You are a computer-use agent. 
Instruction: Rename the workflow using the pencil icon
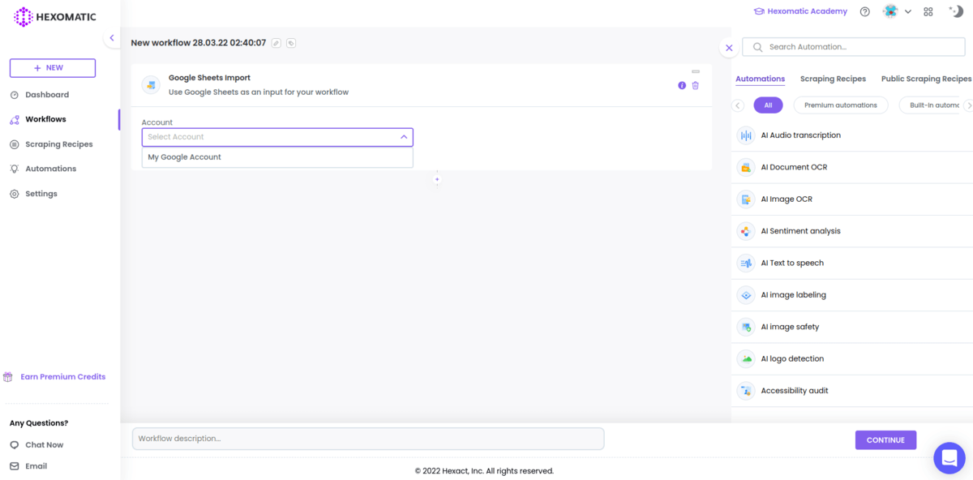tap(275, 43)
